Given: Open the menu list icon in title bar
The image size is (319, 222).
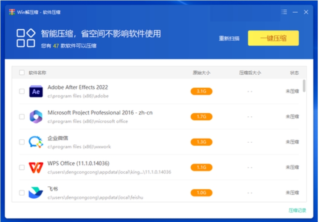Looking at the screenshot, I should [284, 12].
